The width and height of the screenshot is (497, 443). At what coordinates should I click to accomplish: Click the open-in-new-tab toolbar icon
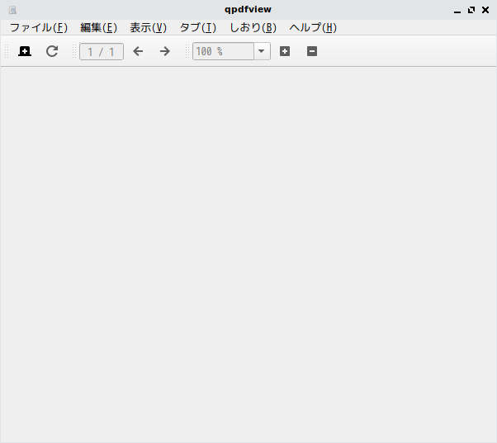click(x=25, y=51)
